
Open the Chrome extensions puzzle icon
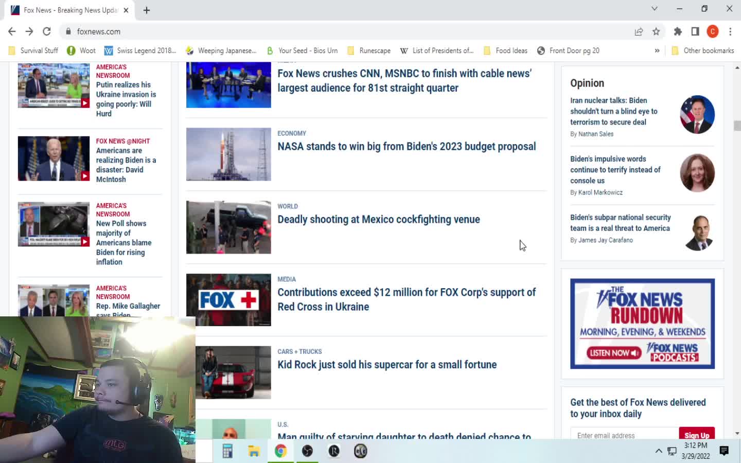click(x=678, y=31)
